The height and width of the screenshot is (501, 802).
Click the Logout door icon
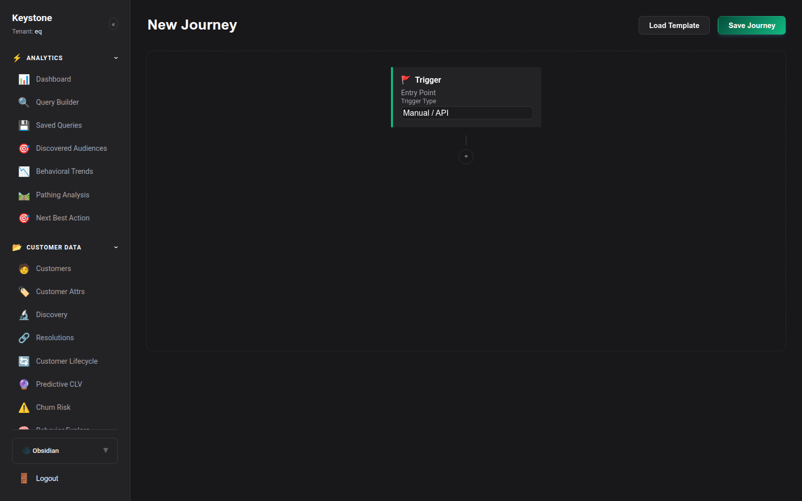point(24,478)
